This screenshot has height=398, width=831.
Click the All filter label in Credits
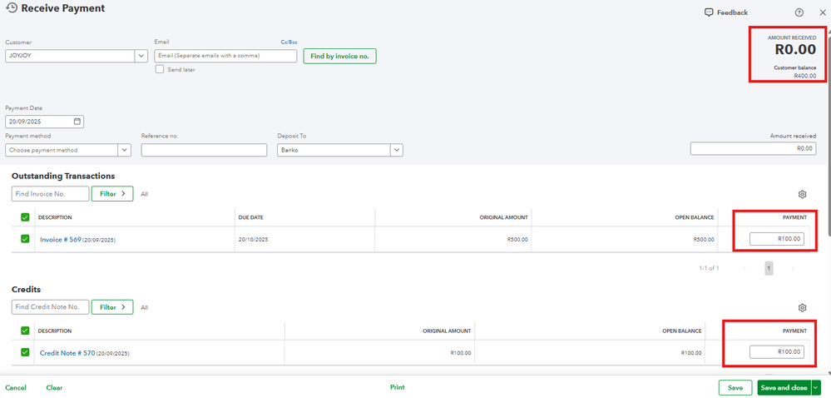coord(144,308)
